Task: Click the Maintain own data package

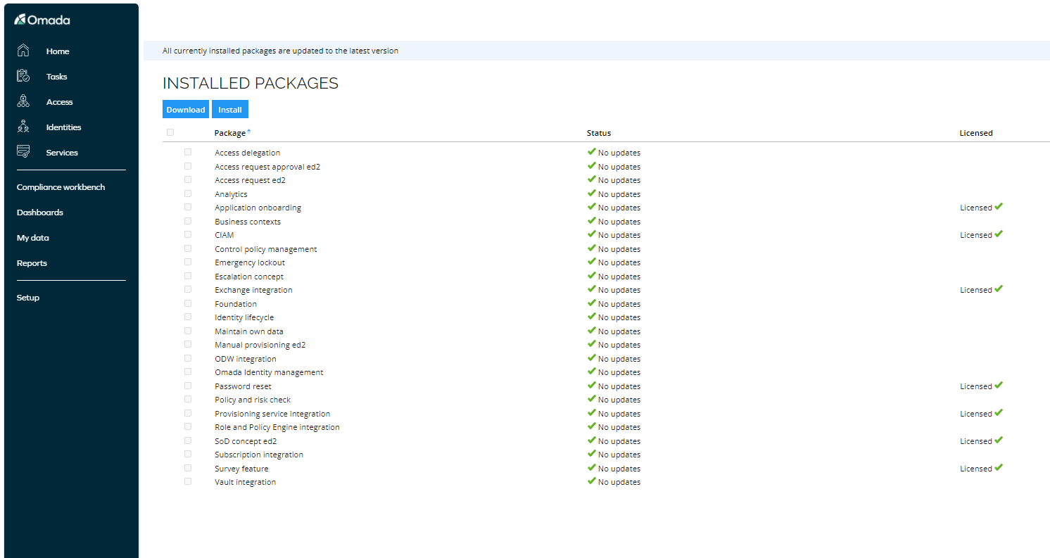Action: [x=249, y=331]
